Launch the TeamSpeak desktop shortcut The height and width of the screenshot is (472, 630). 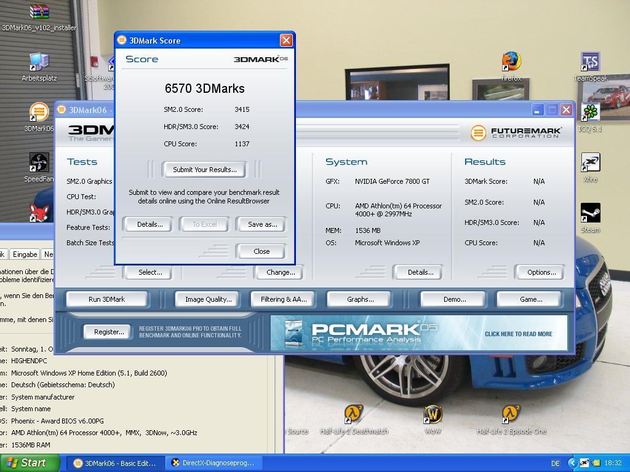coord(590,62)
